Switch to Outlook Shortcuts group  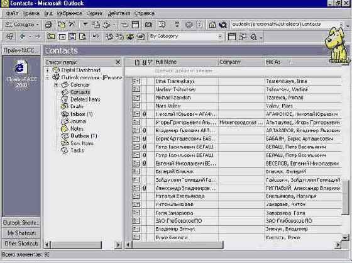coord(21,223)
